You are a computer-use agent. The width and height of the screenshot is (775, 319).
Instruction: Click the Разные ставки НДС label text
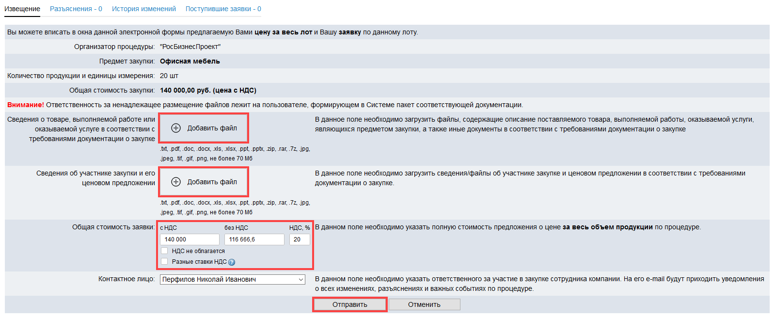point(199,262)
